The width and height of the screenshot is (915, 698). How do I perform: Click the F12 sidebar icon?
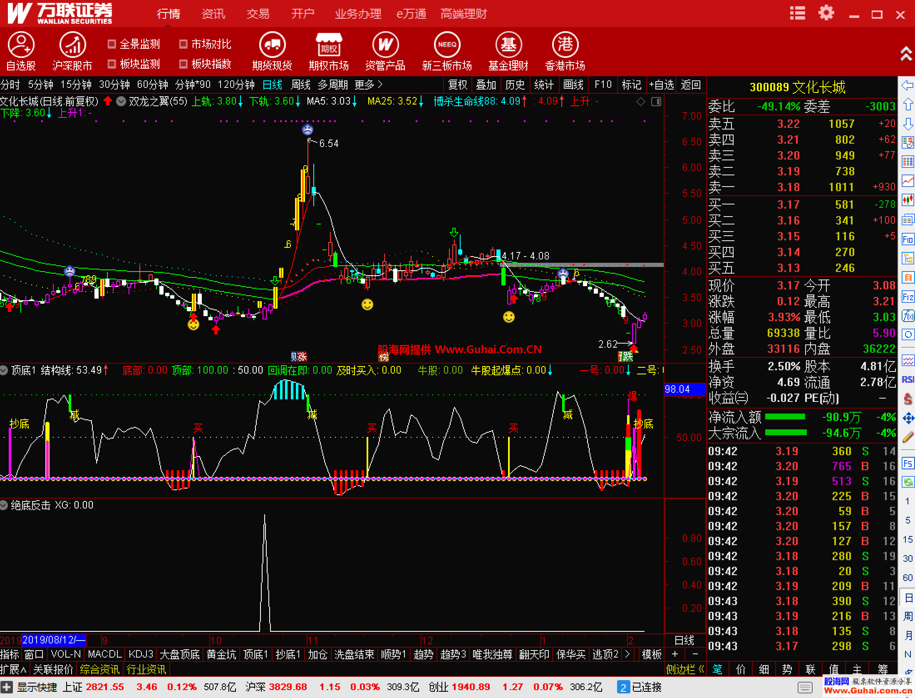click(908, 297)
